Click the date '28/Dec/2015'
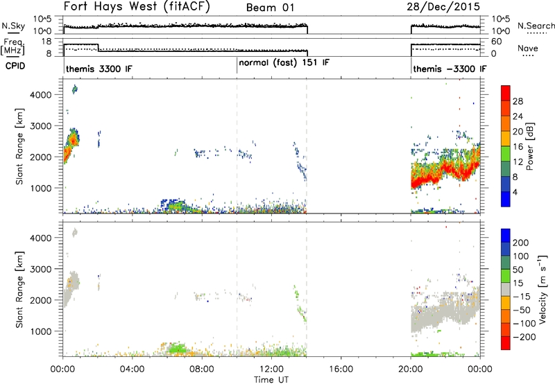Viewport: 555px width, 384px height. point(443,7)
